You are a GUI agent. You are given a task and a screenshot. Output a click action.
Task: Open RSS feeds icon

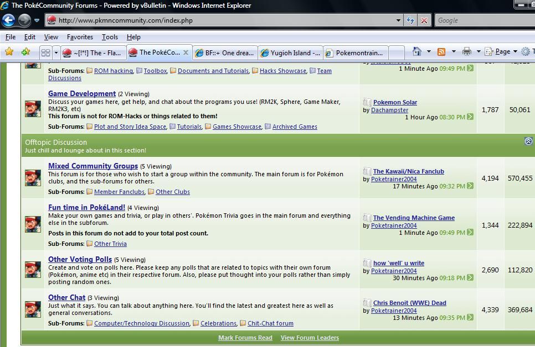coord(441,51)
